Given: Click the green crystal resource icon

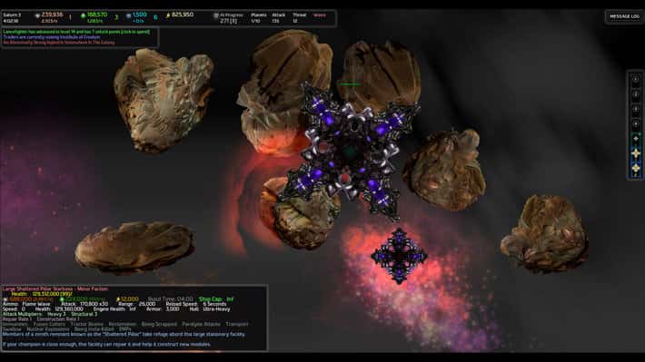Looking at the screenshot, I should click(83, 15).
